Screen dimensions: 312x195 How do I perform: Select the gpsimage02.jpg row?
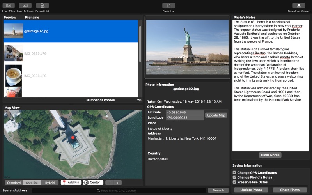pyautogui.click(x=71, y=31)
